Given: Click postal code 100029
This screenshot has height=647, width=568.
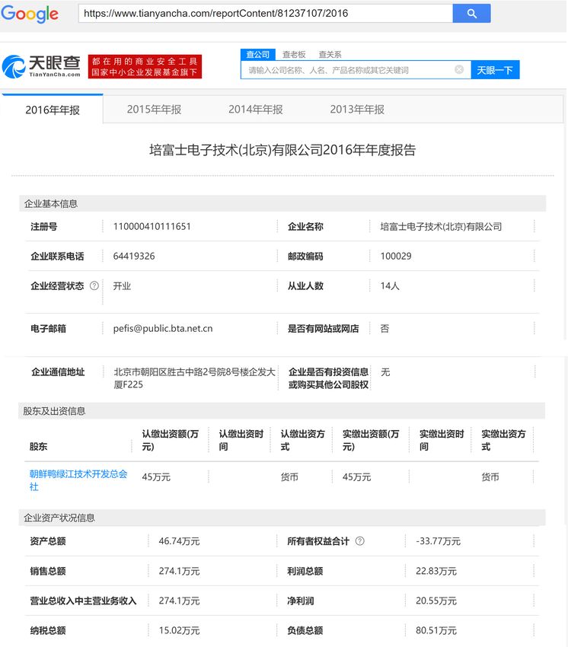Looking at the screenshot, I should coord(395,256).
